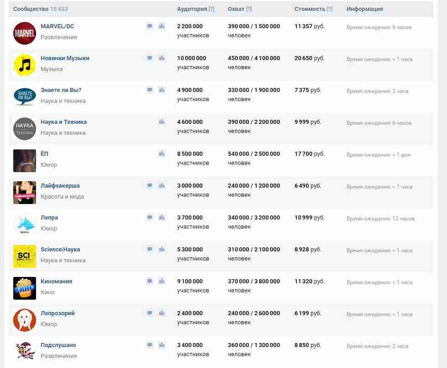447x368 pixels.
Task: Open Лепра community link
Action: click(49, 217)
